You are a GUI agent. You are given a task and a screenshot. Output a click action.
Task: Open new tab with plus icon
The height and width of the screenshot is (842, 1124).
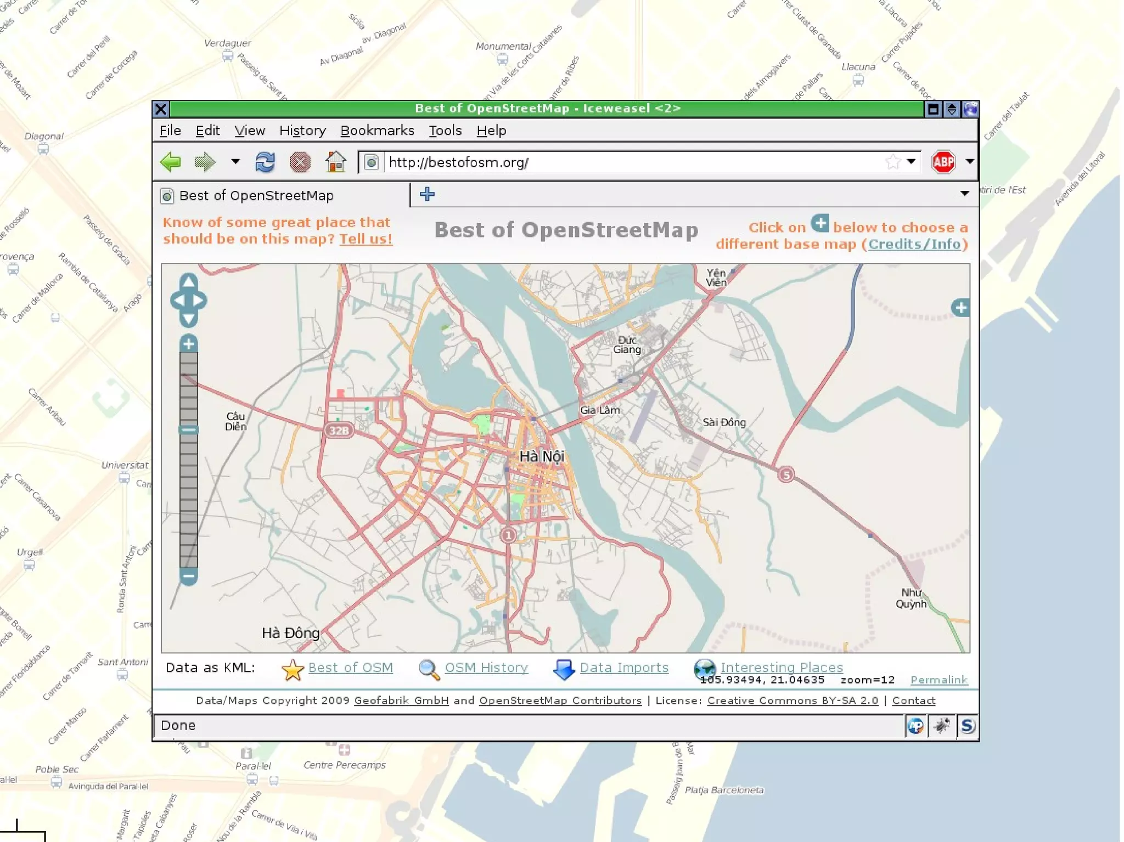(x=427, y=194)
